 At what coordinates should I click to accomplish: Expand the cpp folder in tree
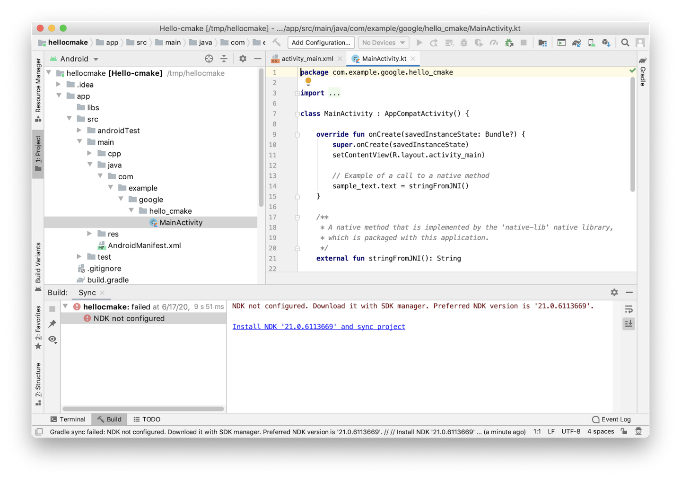click(89, 153)
